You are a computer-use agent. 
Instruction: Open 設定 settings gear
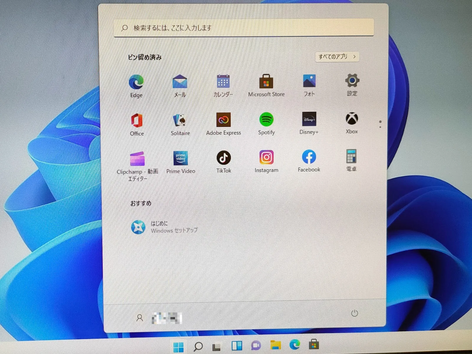coord(352,85)
